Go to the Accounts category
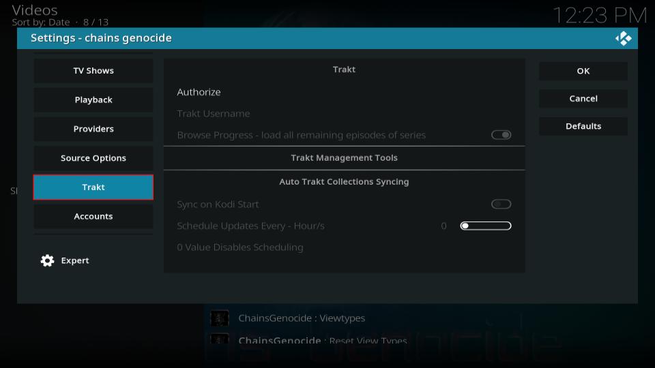 (93, 216)
